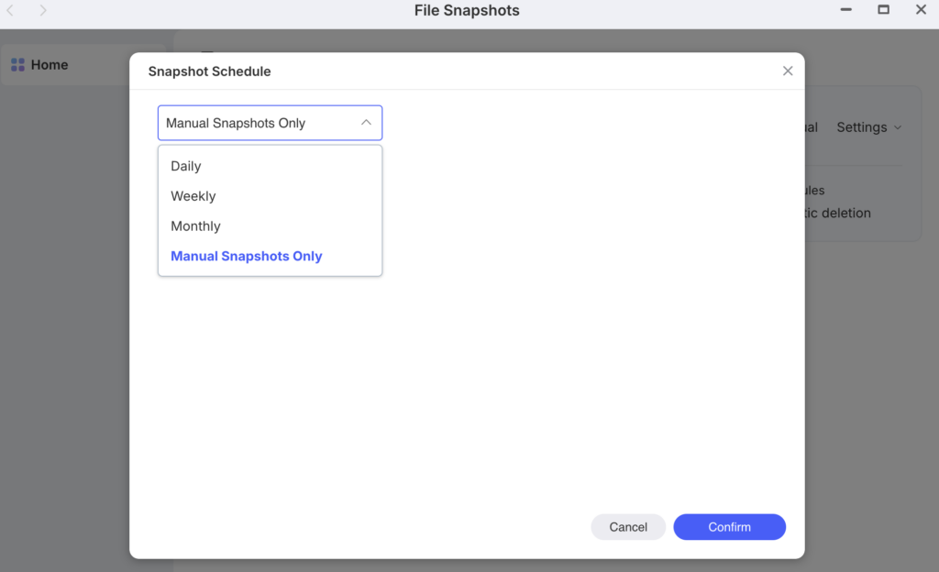Pick the Monthly snapshot option
939x572 pixels.
(196, 226)
